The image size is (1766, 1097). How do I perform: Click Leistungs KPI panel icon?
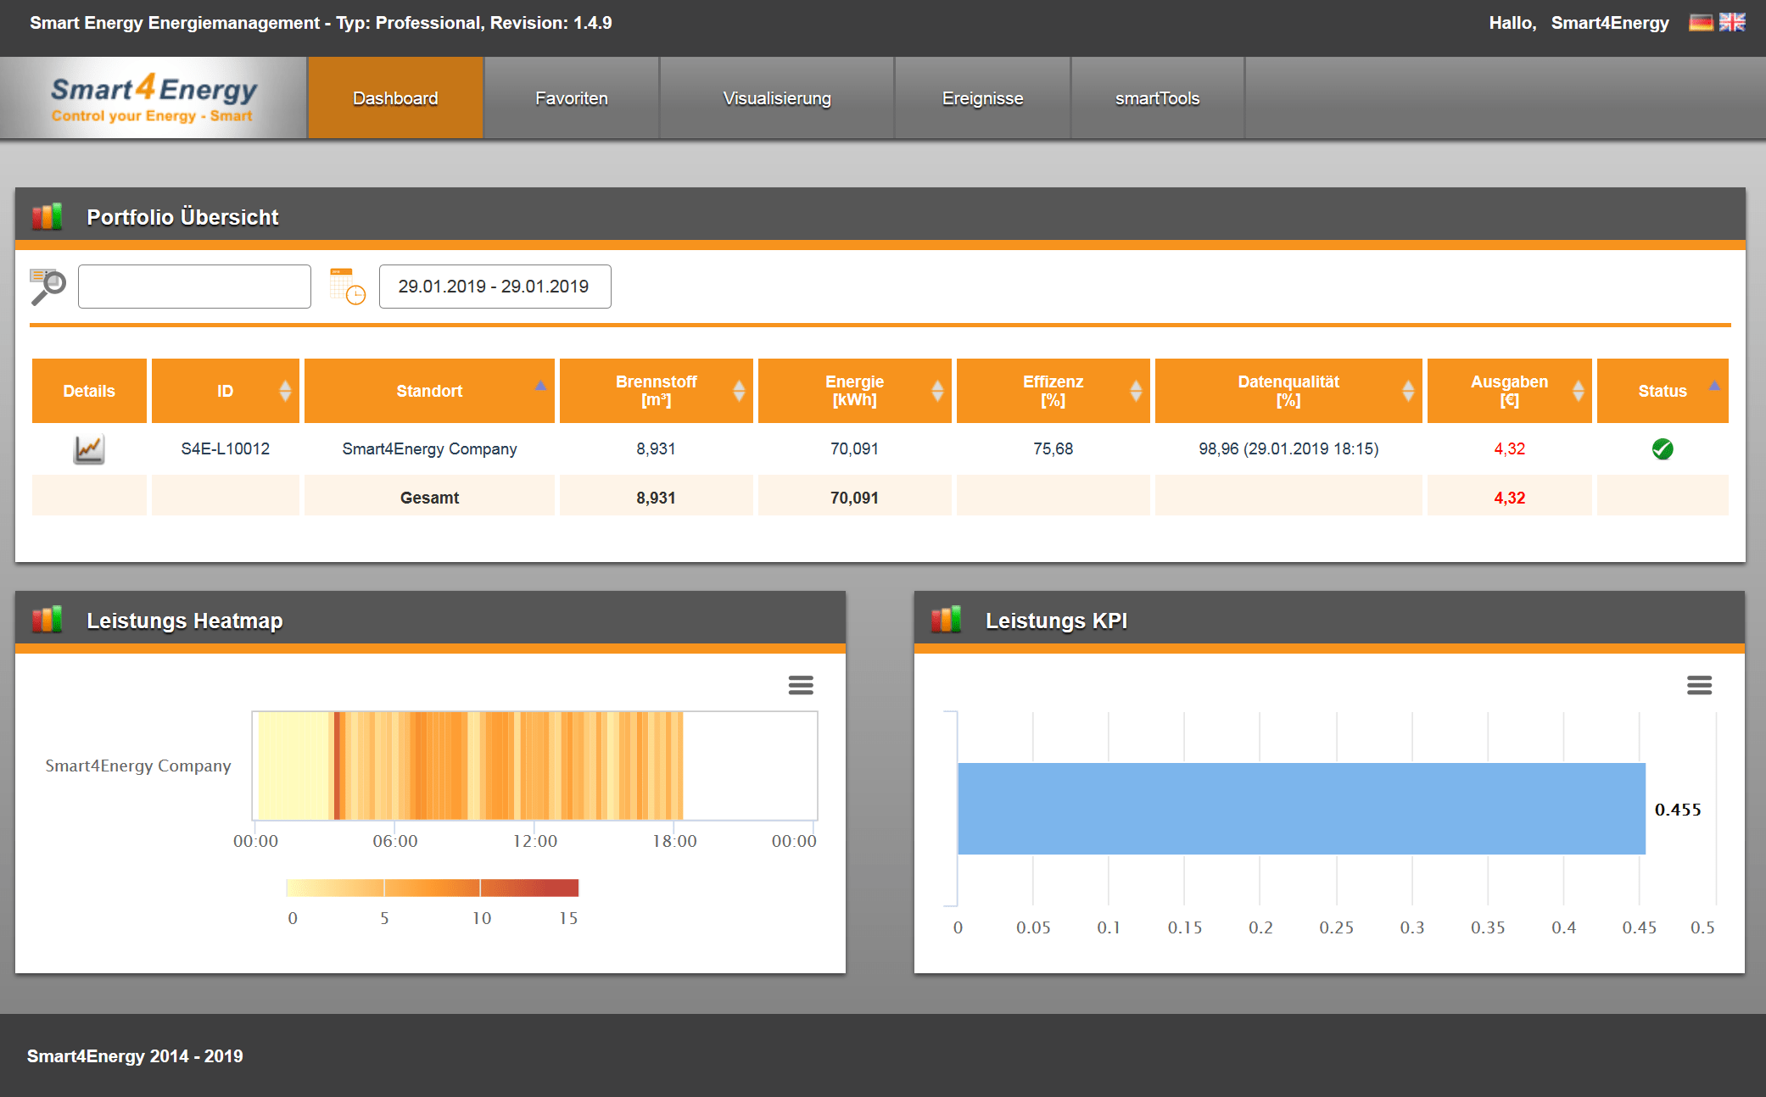[x=946, y=620]
